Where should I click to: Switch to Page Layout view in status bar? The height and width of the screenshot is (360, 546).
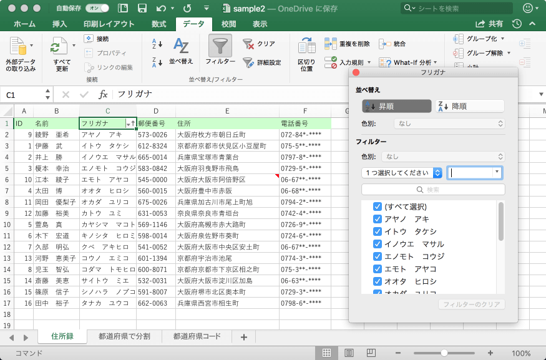[349, 353]
